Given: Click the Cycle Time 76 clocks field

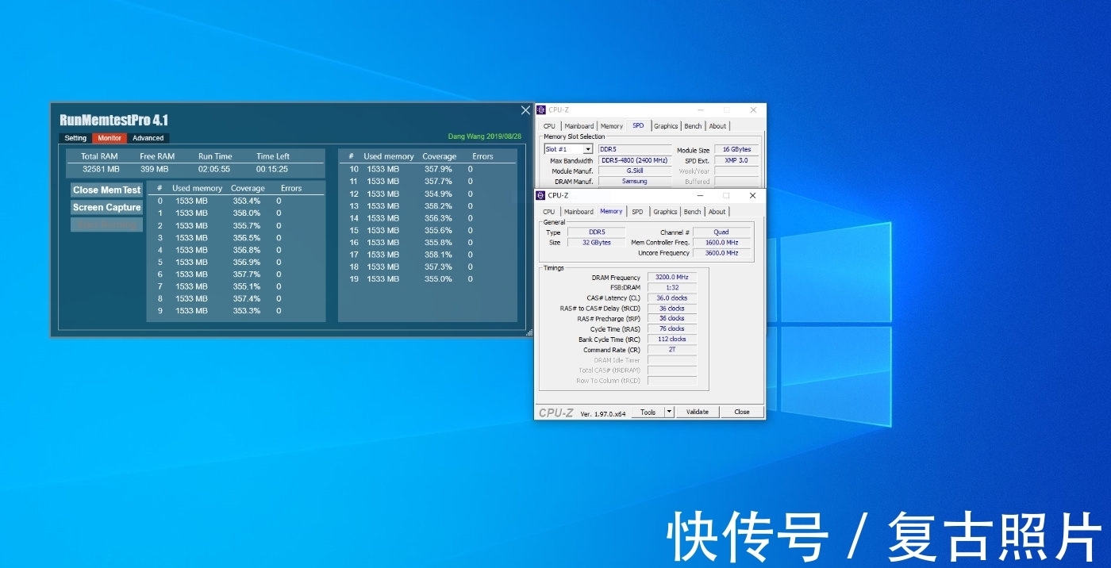Looking at the screenshot, I should 672,328.
